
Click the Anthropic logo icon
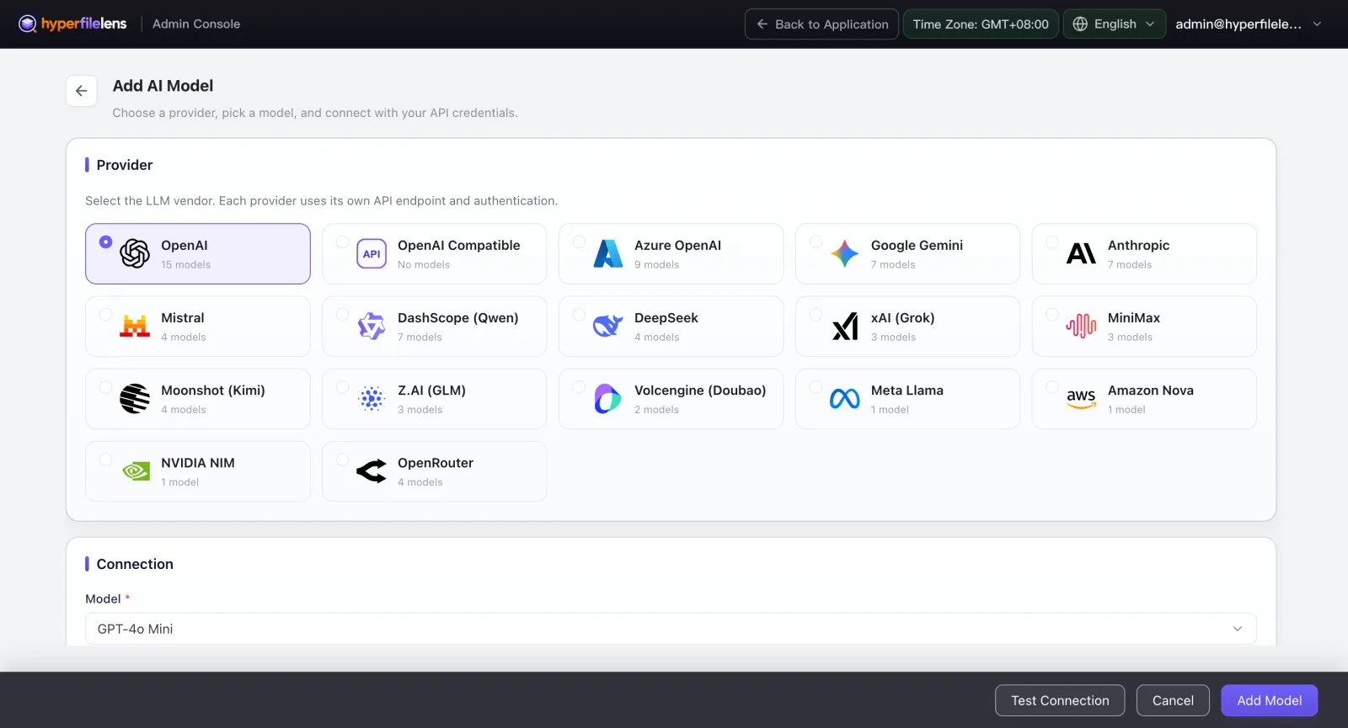(x=1082, y=253)
